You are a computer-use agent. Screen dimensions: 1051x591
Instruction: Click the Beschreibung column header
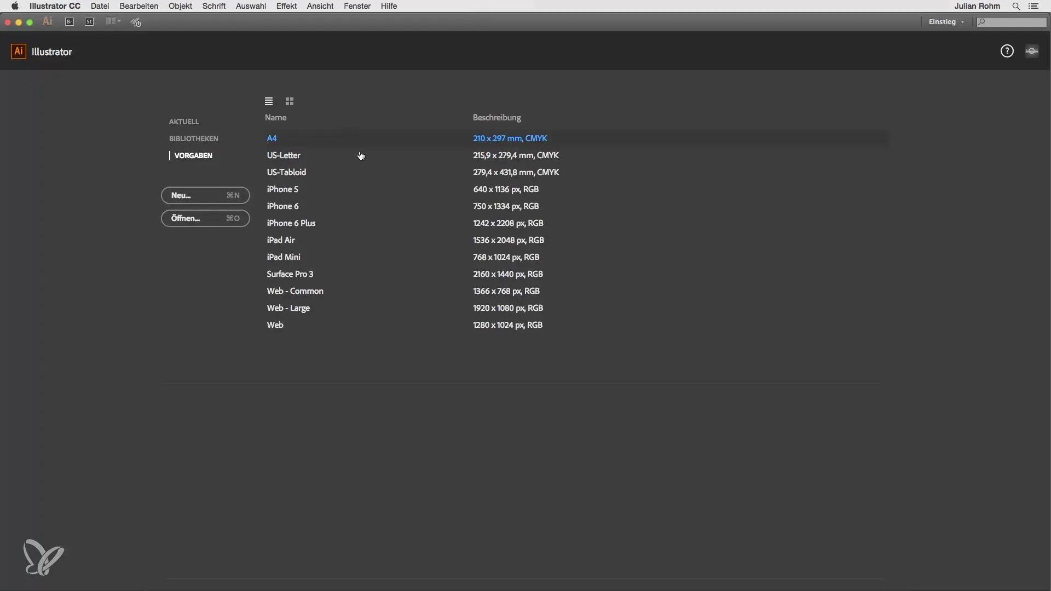click(x=497, y=118)
